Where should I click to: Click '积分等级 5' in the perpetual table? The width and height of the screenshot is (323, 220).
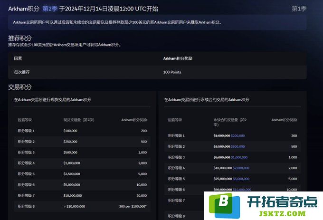click(x=176, y=179)
